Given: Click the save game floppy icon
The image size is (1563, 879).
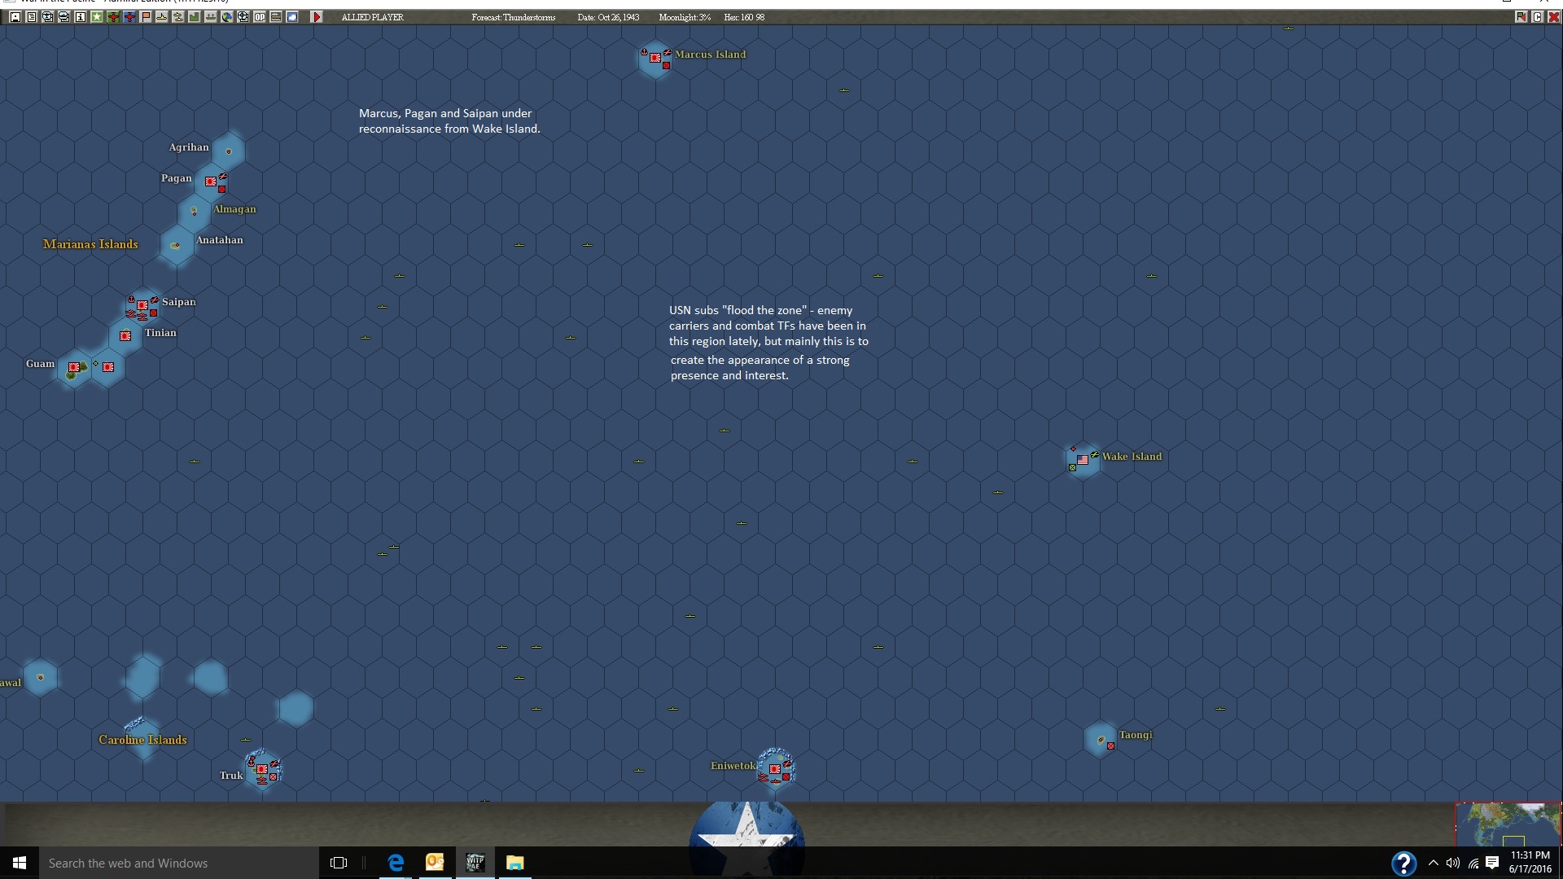Looking at the screenshot, I should [x=15, y=17].
